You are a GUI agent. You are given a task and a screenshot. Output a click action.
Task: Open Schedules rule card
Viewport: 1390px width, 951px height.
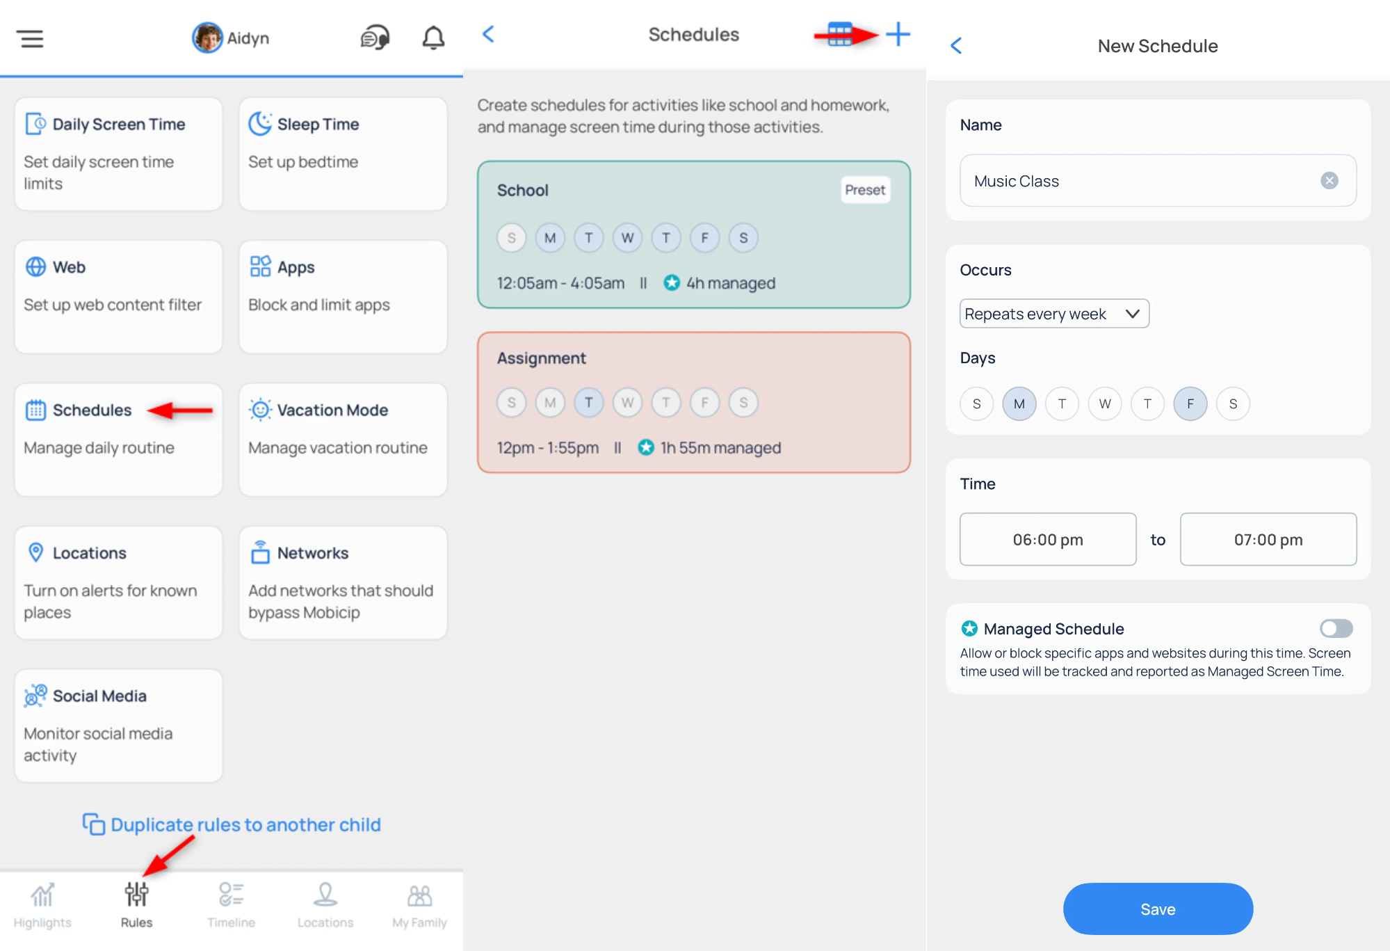(118, 440)
